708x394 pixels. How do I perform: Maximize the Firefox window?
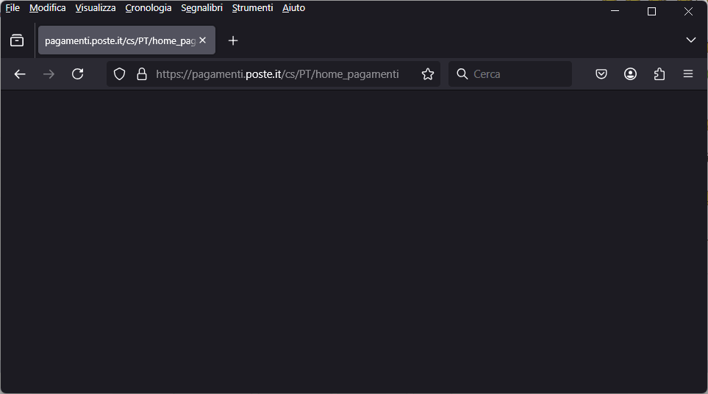coord(651,11)
